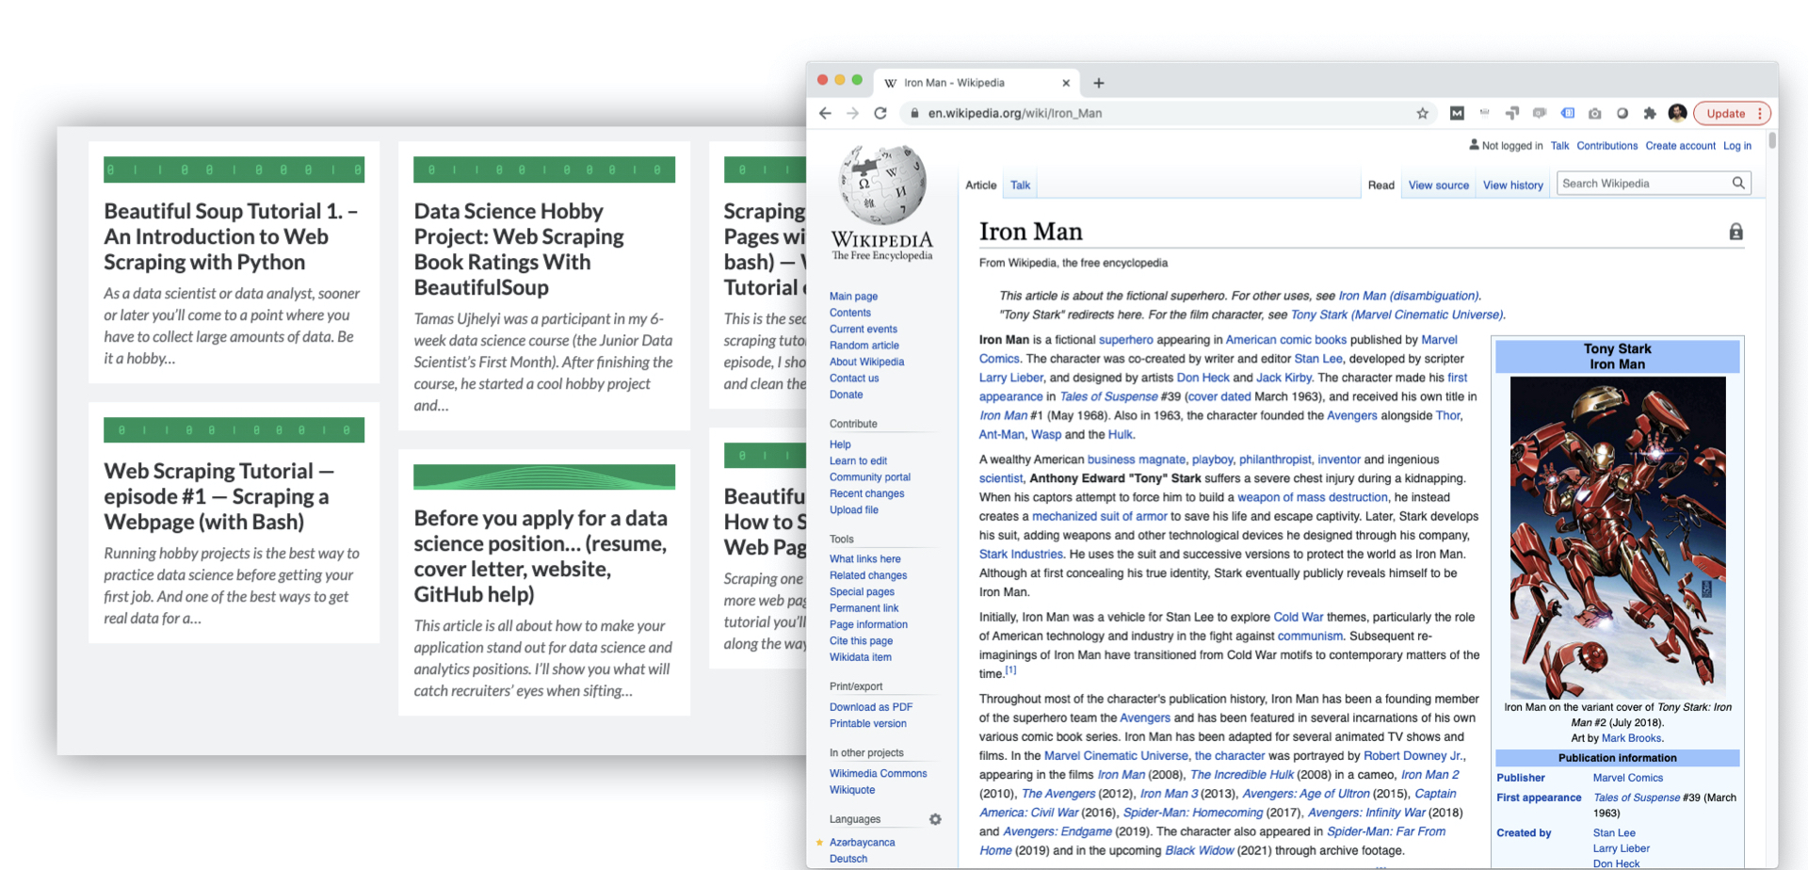The image size is (1808, 870).
Task: Open Web Scraping Tutorial episode #1 article
Action: 218,496
